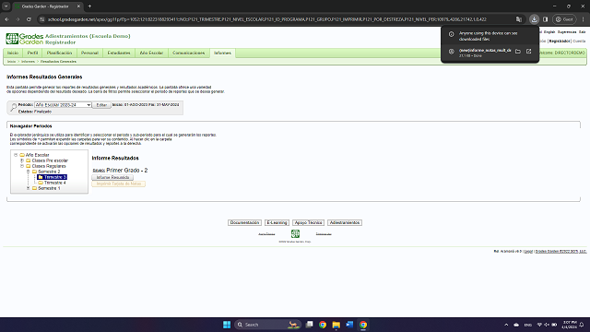This screenshot has width=590, height=332.
Task: Click the Legal link in footer
Action: tap(528, 251)
